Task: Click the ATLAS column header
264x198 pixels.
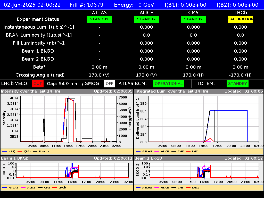Action: (99, 13)
